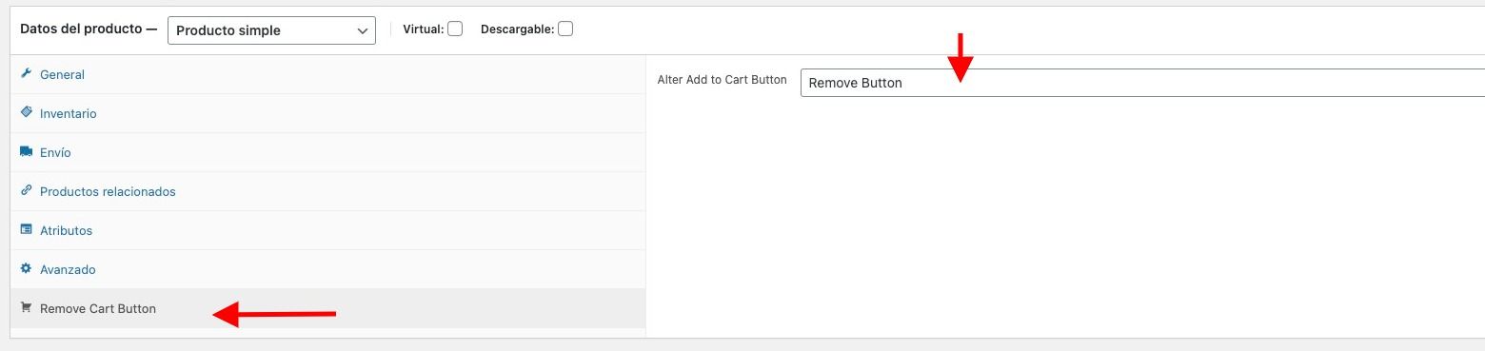
Task: Click the Alter Add to Cart Button label
Action: click(x=722, y=80)
